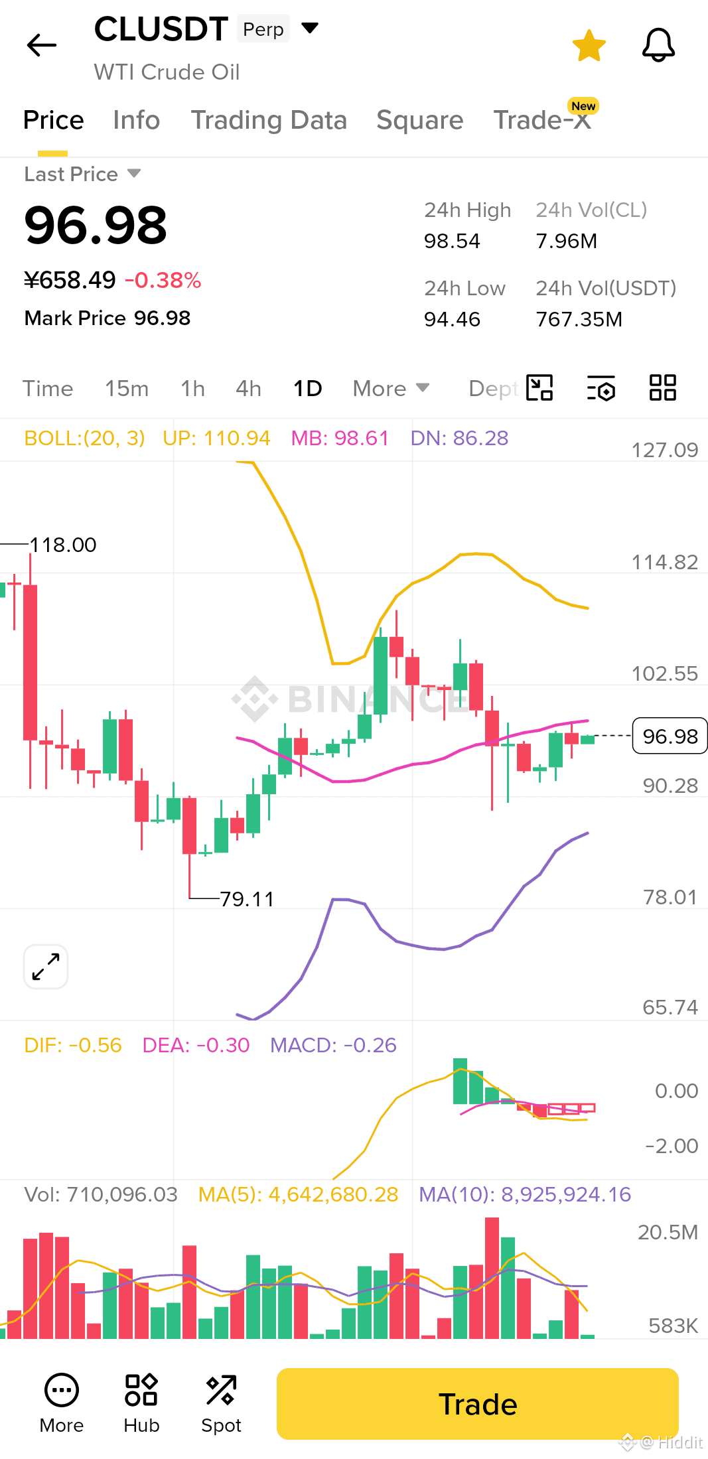
Task: Tap the DN: 86.28 Bollinger value
Action: click(459, 439)
